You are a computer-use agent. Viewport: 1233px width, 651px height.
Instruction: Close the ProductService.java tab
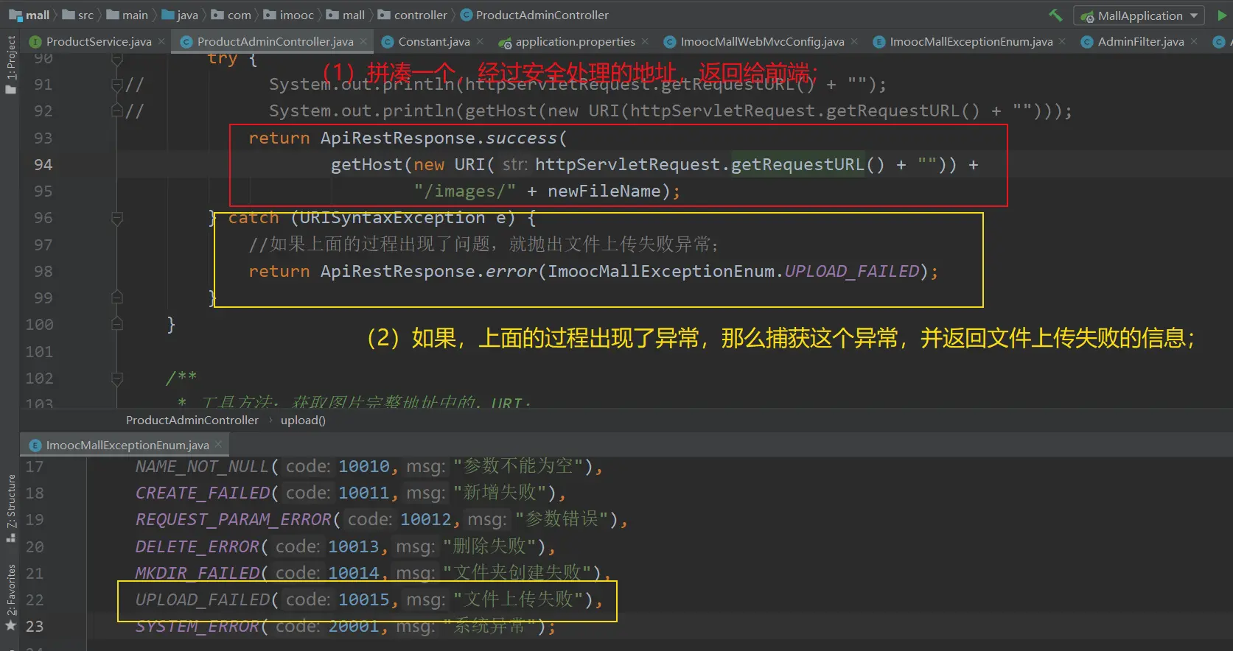(161, 42)
